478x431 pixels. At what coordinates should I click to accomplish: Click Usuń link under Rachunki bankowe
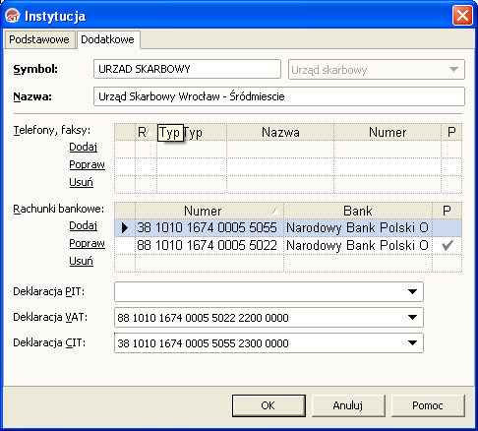[x=81, y=261]
